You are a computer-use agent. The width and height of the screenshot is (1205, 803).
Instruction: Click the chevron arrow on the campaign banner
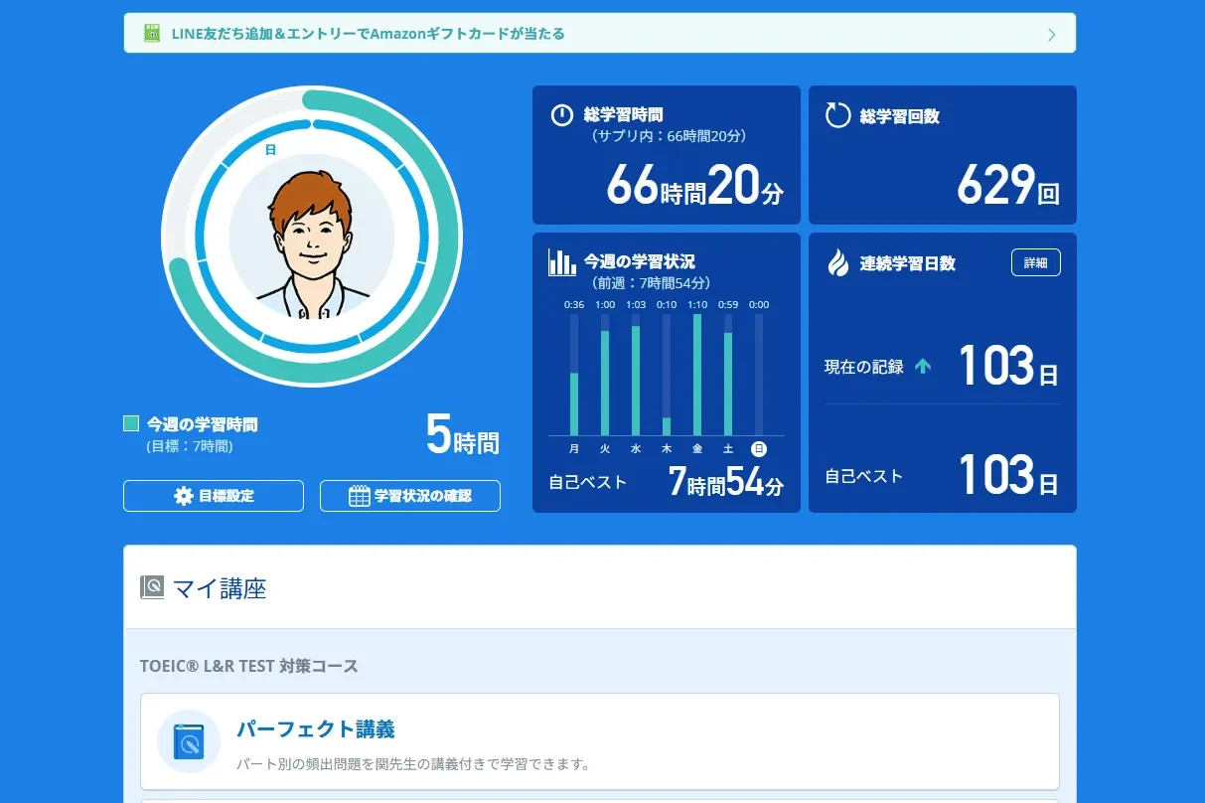(x=1052, y=35)
